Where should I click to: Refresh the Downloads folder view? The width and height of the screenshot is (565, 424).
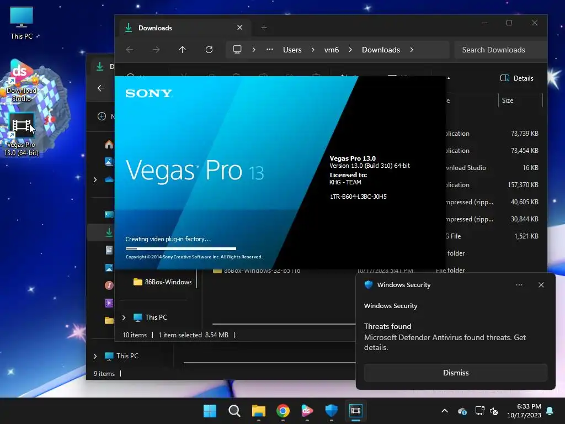pyautogui.click(x=209, y=50)
